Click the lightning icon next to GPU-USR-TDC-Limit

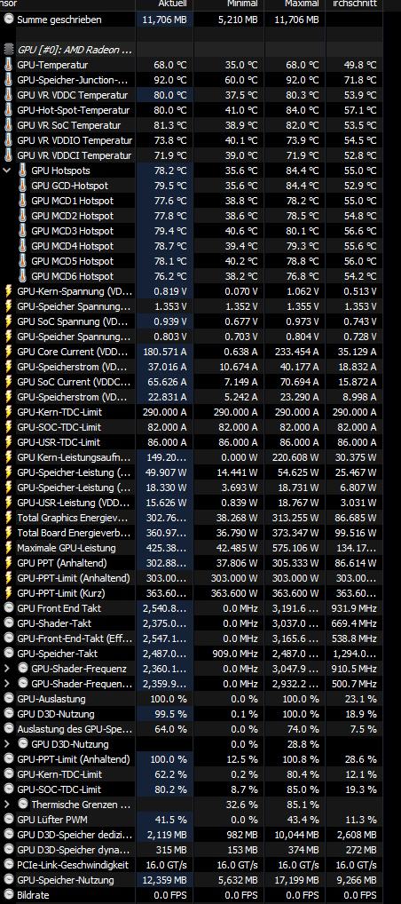tap(9, 442)
